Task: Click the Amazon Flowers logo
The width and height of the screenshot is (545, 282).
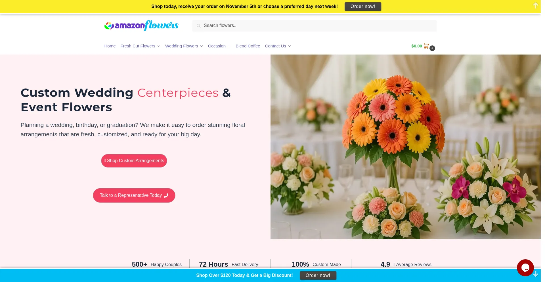Action: pyautogui.click(x=141, y=26)
